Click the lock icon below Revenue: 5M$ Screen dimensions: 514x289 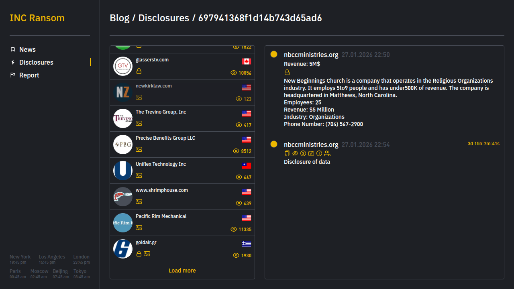click(x=287, y=73)
